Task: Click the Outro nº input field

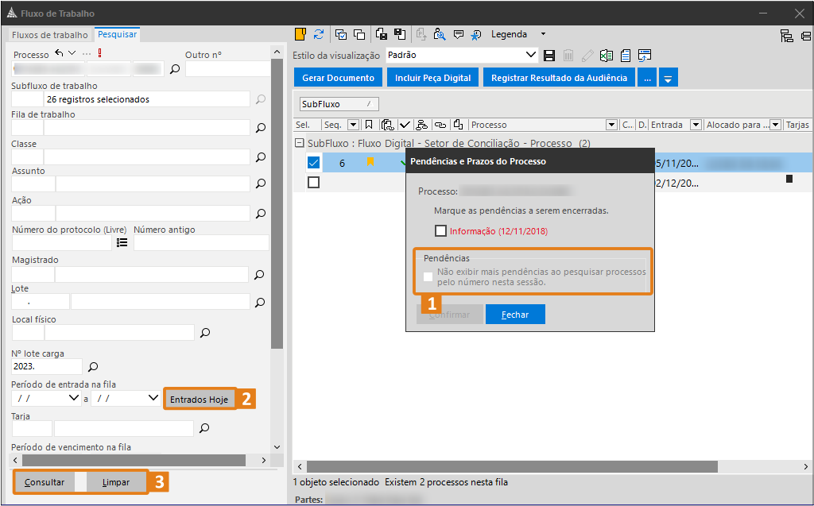Action: click(227, 69)
